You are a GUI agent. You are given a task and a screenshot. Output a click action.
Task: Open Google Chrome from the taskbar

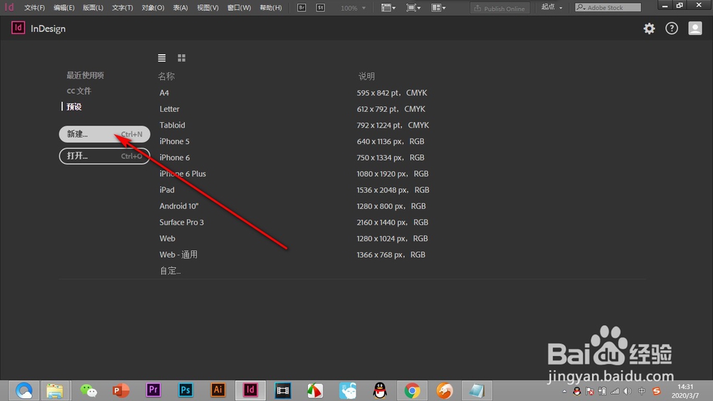coord(412,390)
